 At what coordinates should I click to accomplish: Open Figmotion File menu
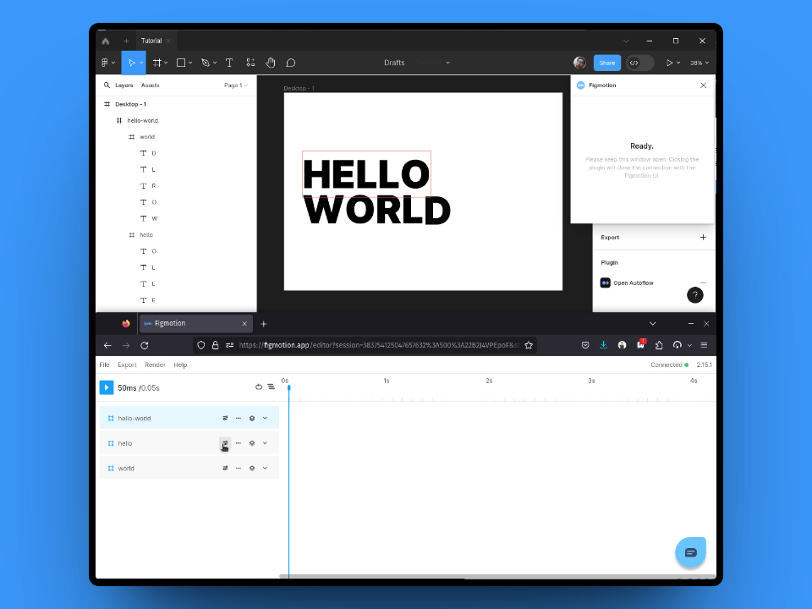click(105, 365)
